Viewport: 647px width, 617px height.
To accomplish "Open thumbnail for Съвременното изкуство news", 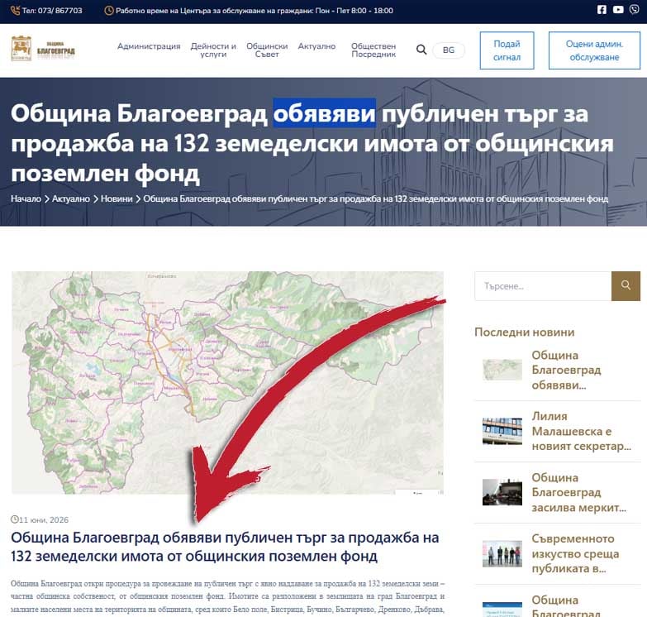I will (x=502, y=553).
